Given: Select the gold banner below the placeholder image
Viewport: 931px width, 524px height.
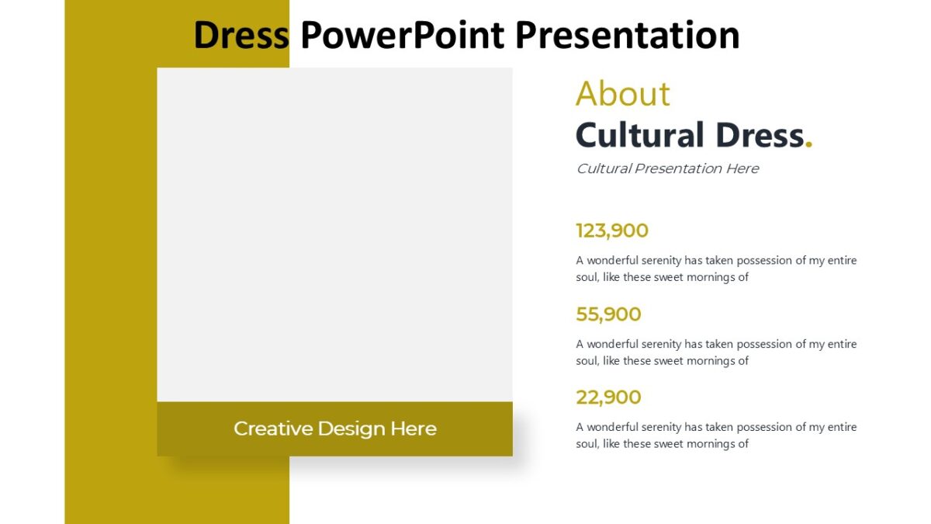Looking at the screenshot, I should (x=335, y=428).
